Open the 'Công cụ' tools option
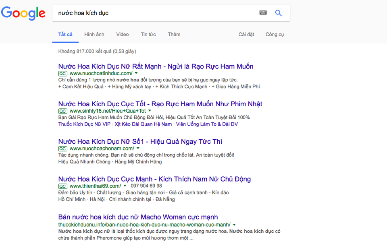Viewport: 387px width, 246px height. coord(275,35)
